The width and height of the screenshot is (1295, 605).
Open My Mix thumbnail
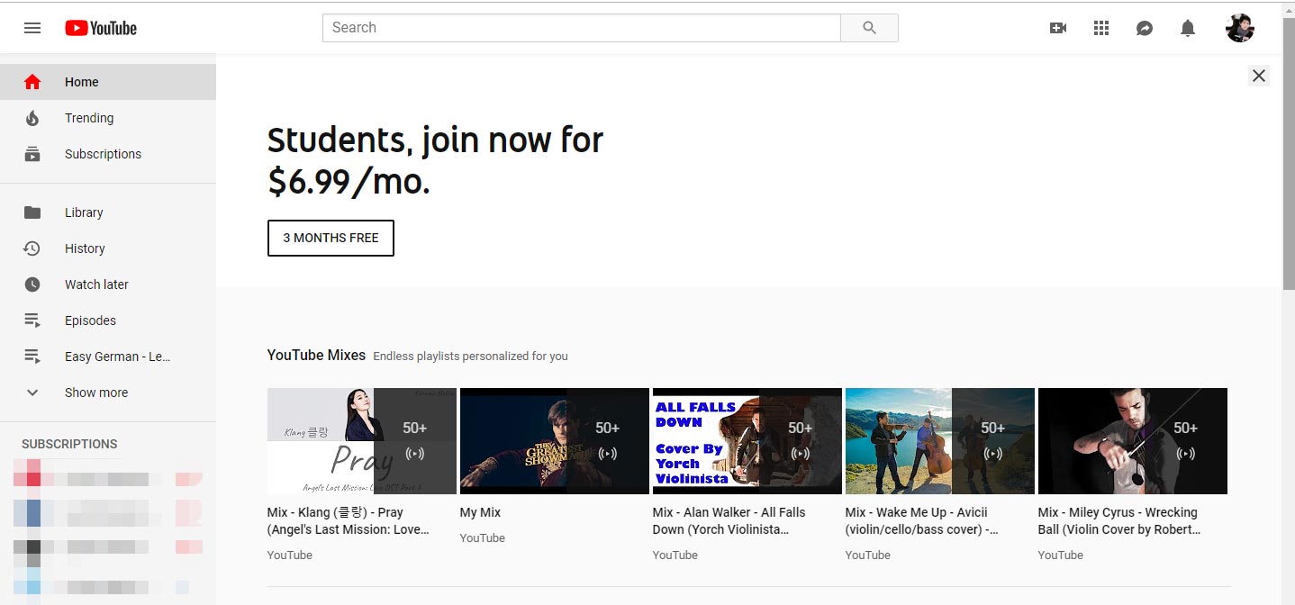click(555, 441)
